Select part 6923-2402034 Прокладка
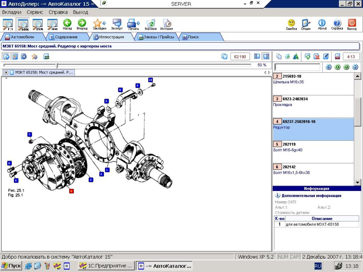Viewport: 363px width, 272px height. pyautogui.click(x=313, y=106)
